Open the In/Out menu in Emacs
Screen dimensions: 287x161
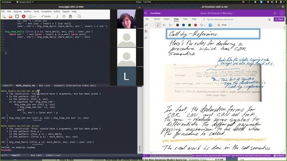pyautogui.click(x=57, y=12)
